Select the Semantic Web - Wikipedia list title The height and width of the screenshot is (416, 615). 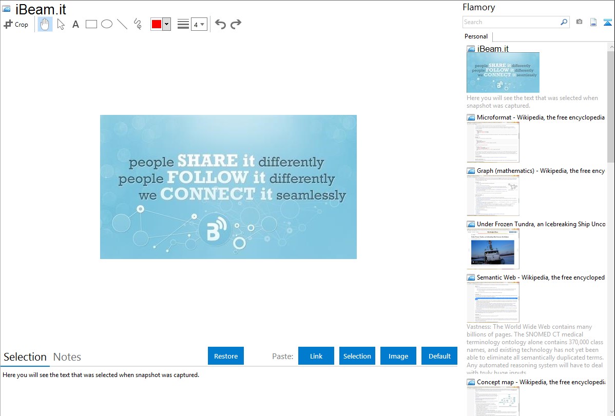point(541,277)
